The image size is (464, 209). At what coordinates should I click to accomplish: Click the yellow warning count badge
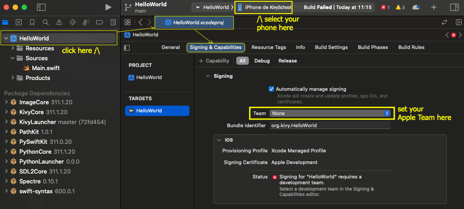tap(401, 7)
